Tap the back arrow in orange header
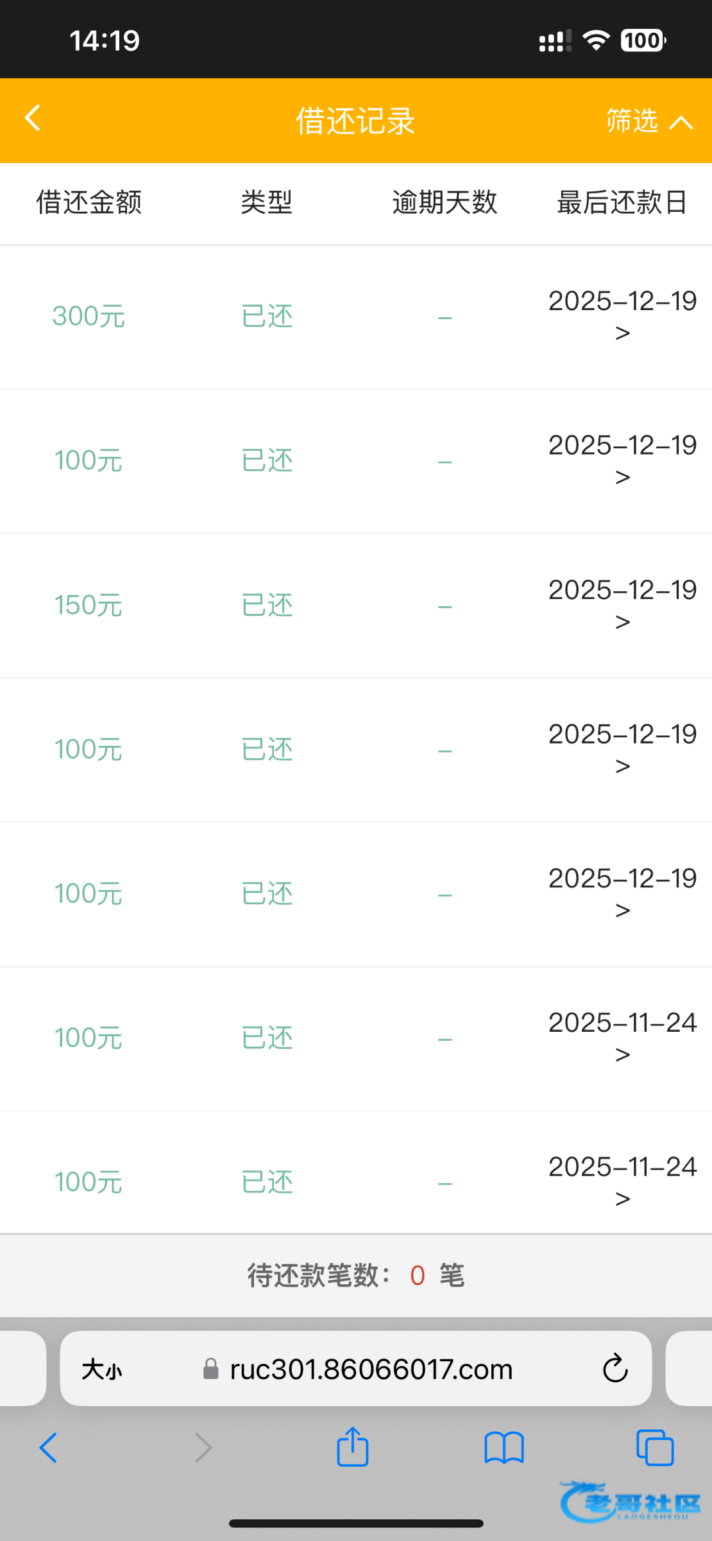Image resolution: width=712 pixels, height=1541 pixels. pos(33,118)
